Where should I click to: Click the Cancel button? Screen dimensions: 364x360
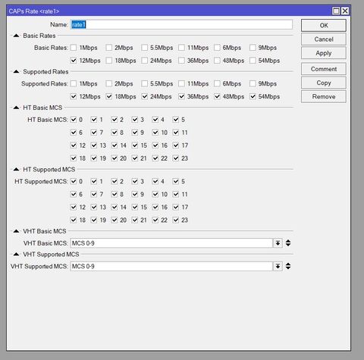click(324, 39)
